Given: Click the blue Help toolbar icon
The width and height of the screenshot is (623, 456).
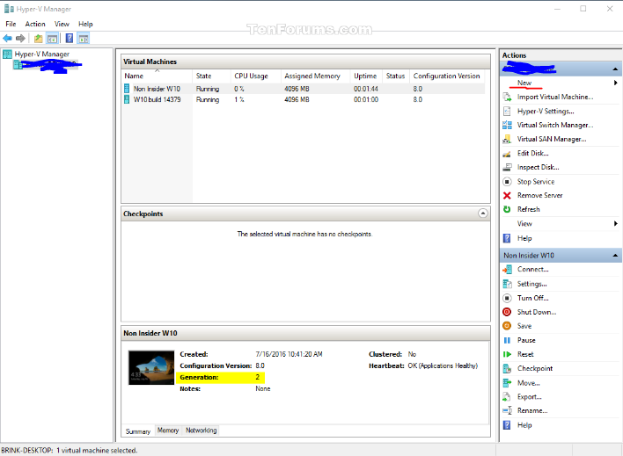Looking at the screenshot, I should click(x=70, y=39).
